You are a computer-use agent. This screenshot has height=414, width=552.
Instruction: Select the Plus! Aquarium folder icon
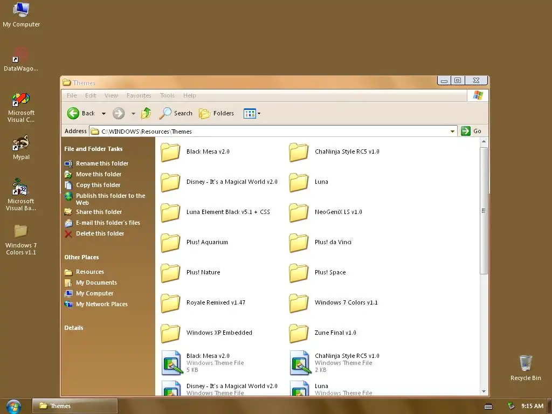(x=170, y=243)
